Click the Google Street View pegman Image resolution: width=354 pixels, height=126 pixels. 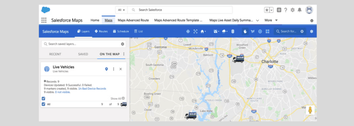[x=310, y=110]
